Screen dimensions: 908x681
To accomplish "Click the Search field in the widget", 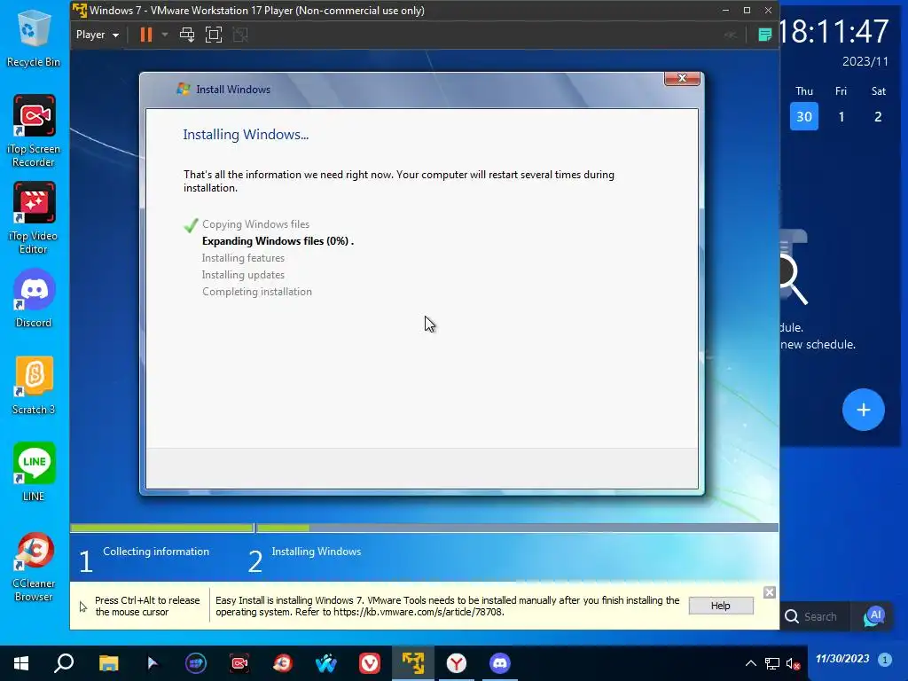I will (x=817, y=617).
